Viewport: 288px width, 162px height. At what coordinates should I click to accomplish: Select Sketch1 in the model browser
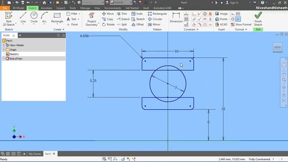tap(12, 54)
